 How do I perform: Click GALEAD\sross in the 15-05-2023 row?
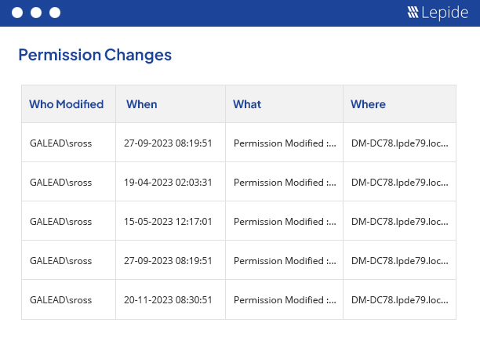click(60, 222)
